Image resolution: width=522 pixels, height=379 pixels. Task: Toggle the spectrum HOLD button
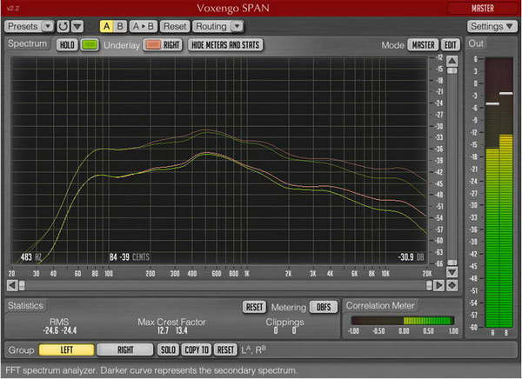67,44
